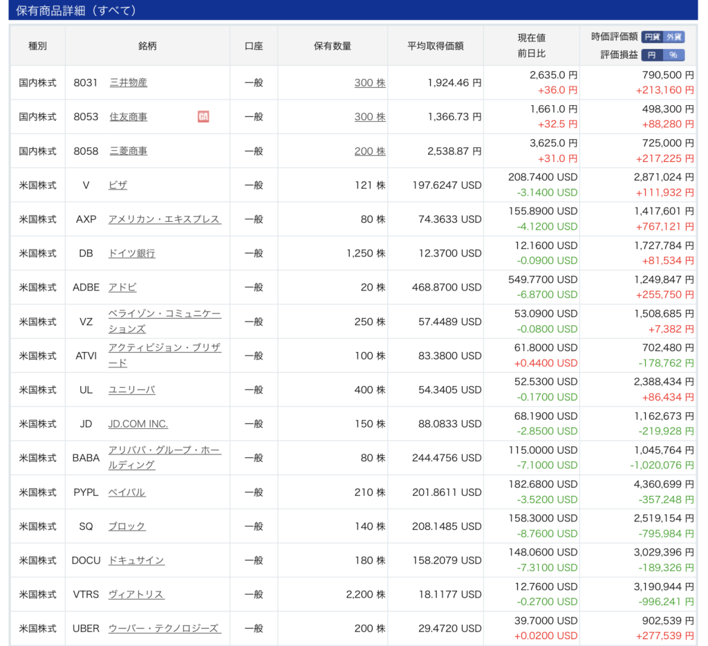
Task: Open the 三井物産 stock link
Action: pos(128,83)
